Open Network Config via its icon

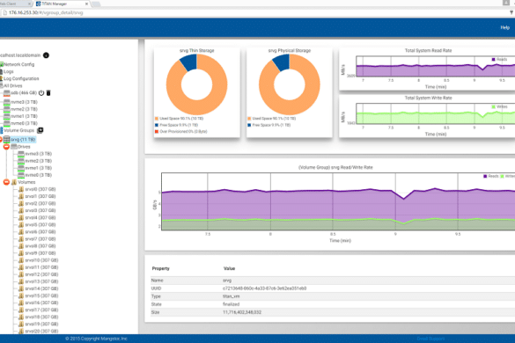point(1,64)
